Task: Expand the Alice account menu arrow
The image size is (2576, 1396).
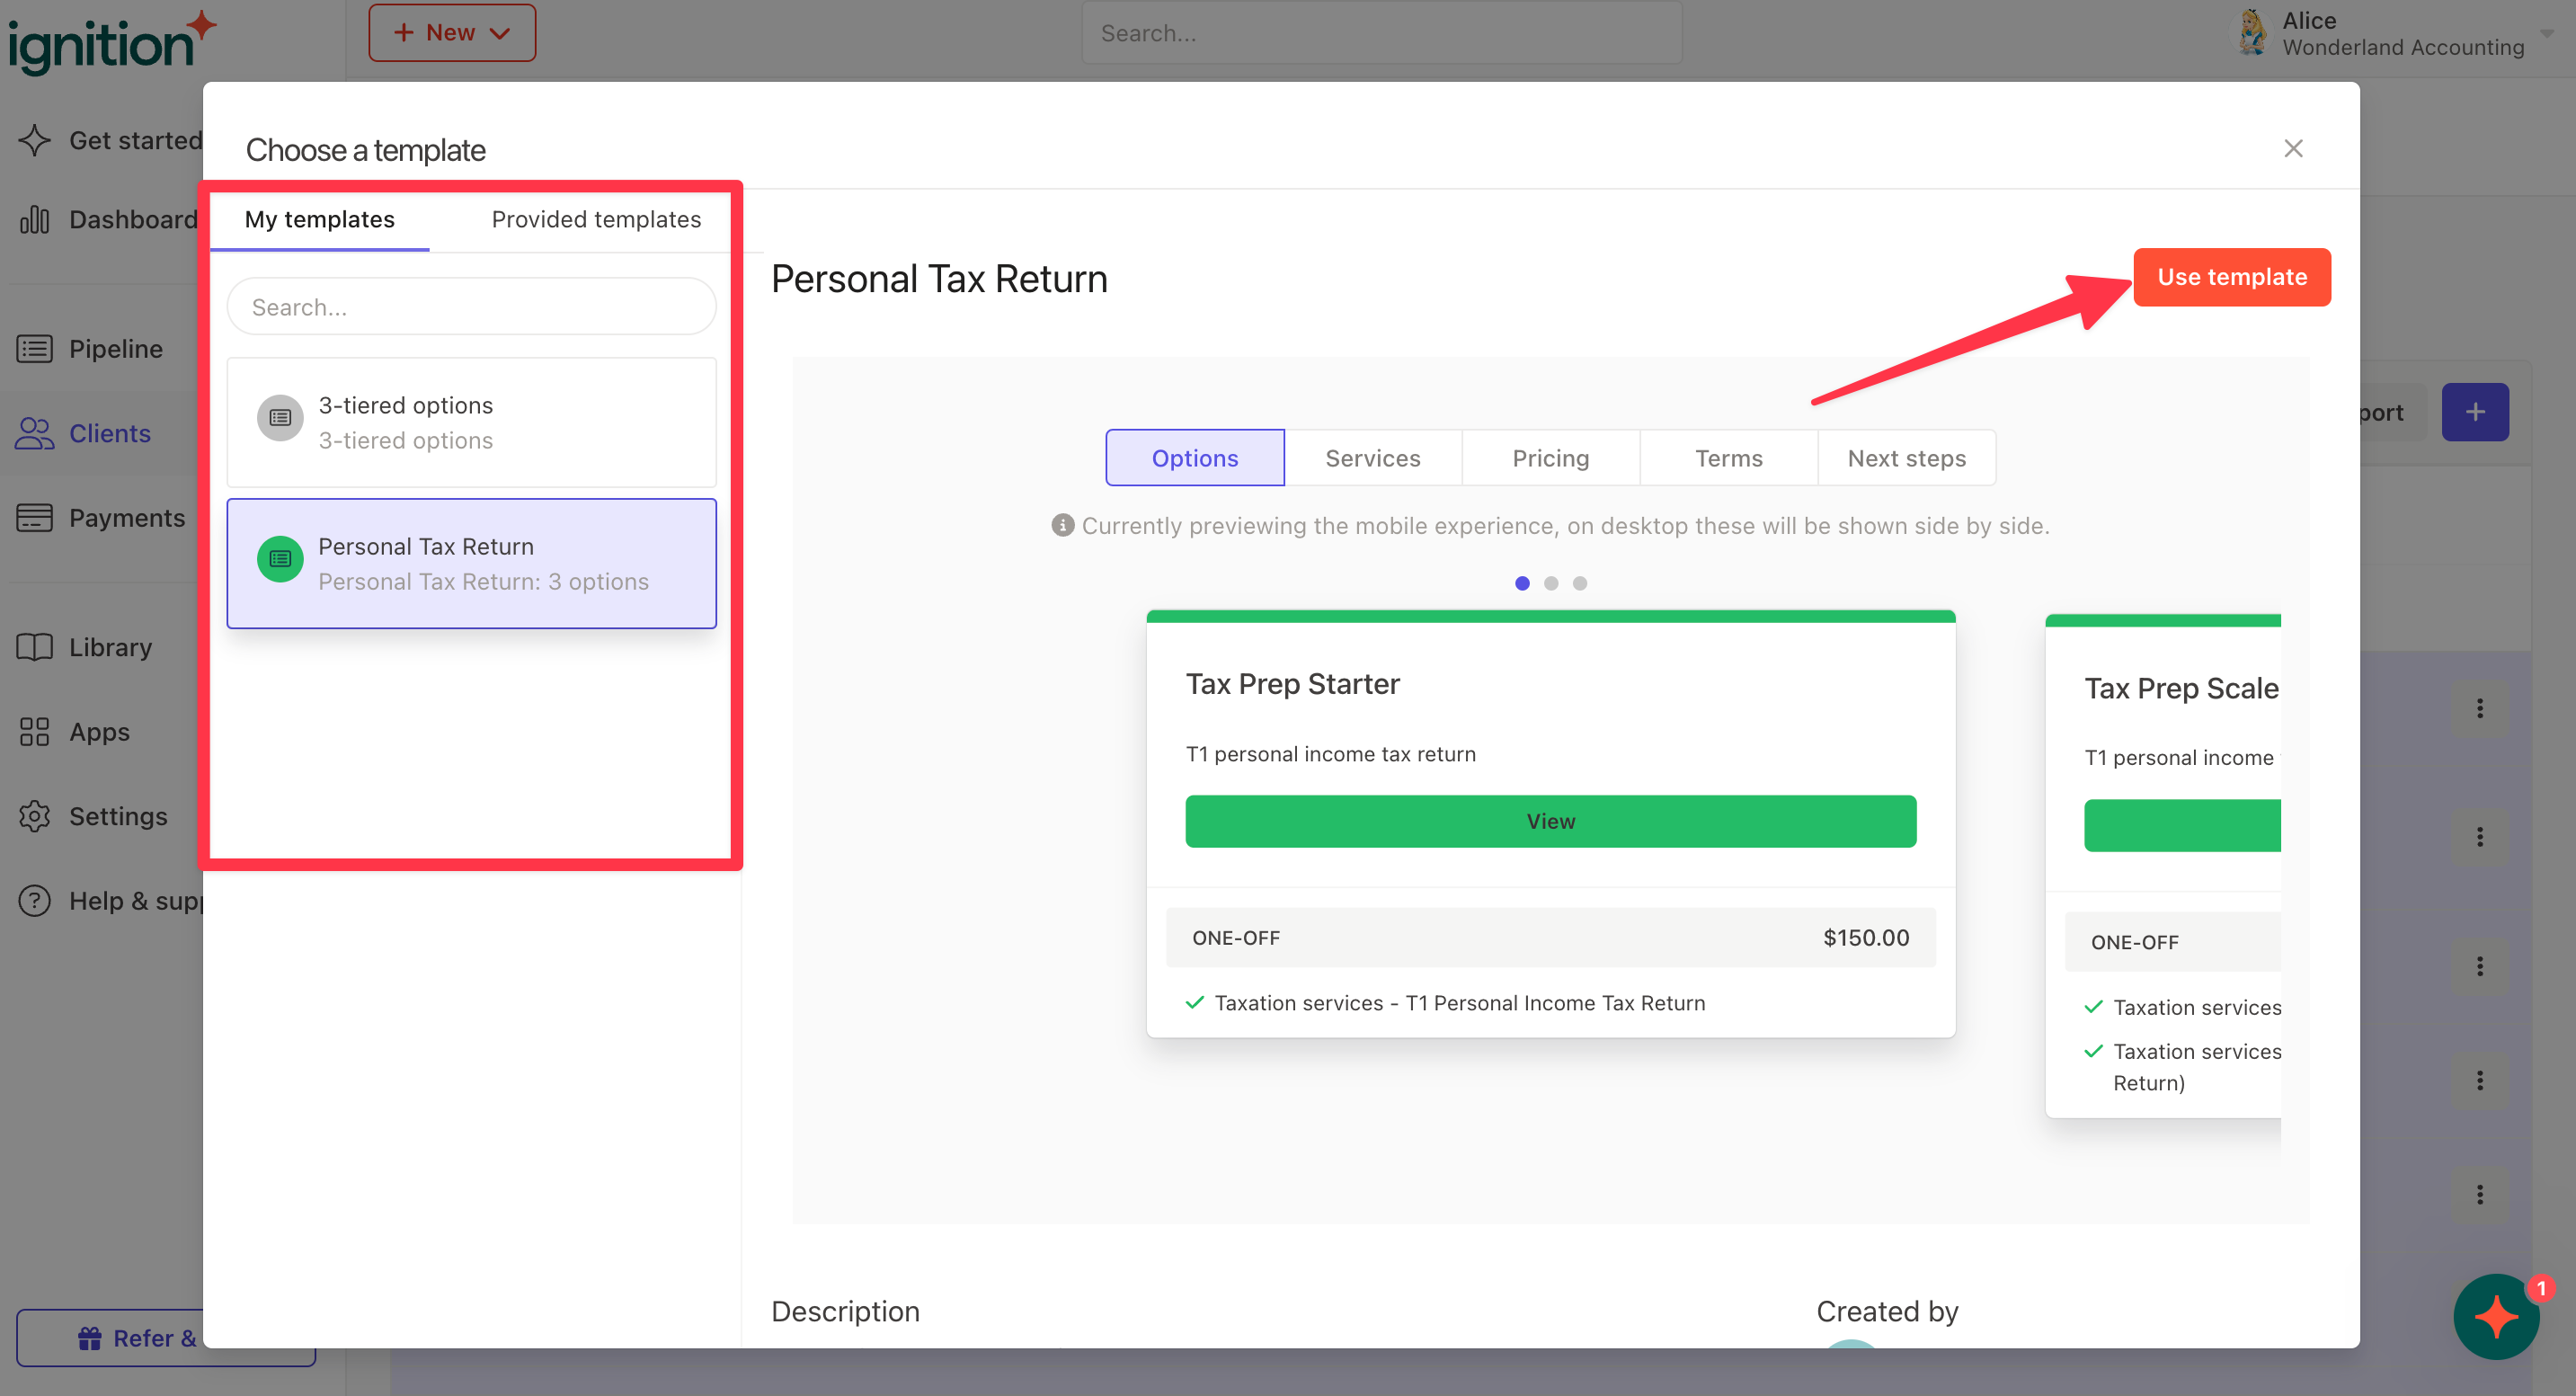Action: pyautogui.click(x=2548, y=33)
